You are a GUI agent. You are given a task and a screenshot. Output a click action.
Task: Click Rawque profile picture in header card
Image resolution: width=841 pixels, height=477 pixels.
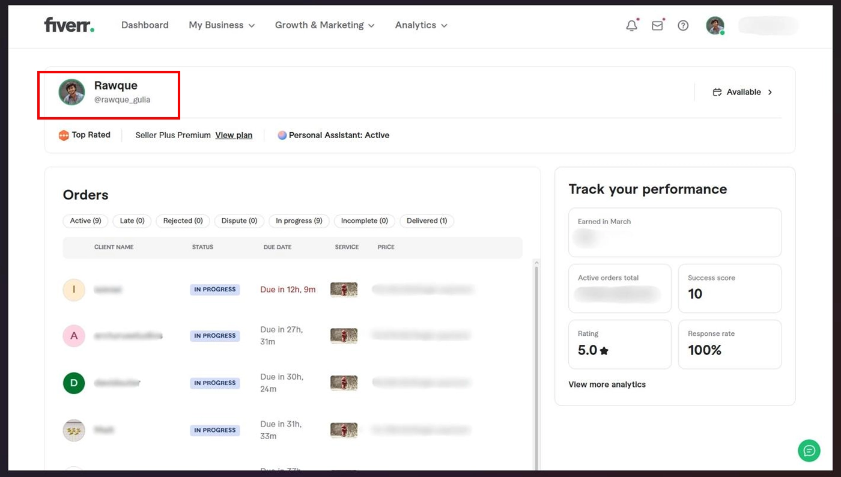click(x=71, y=92)
